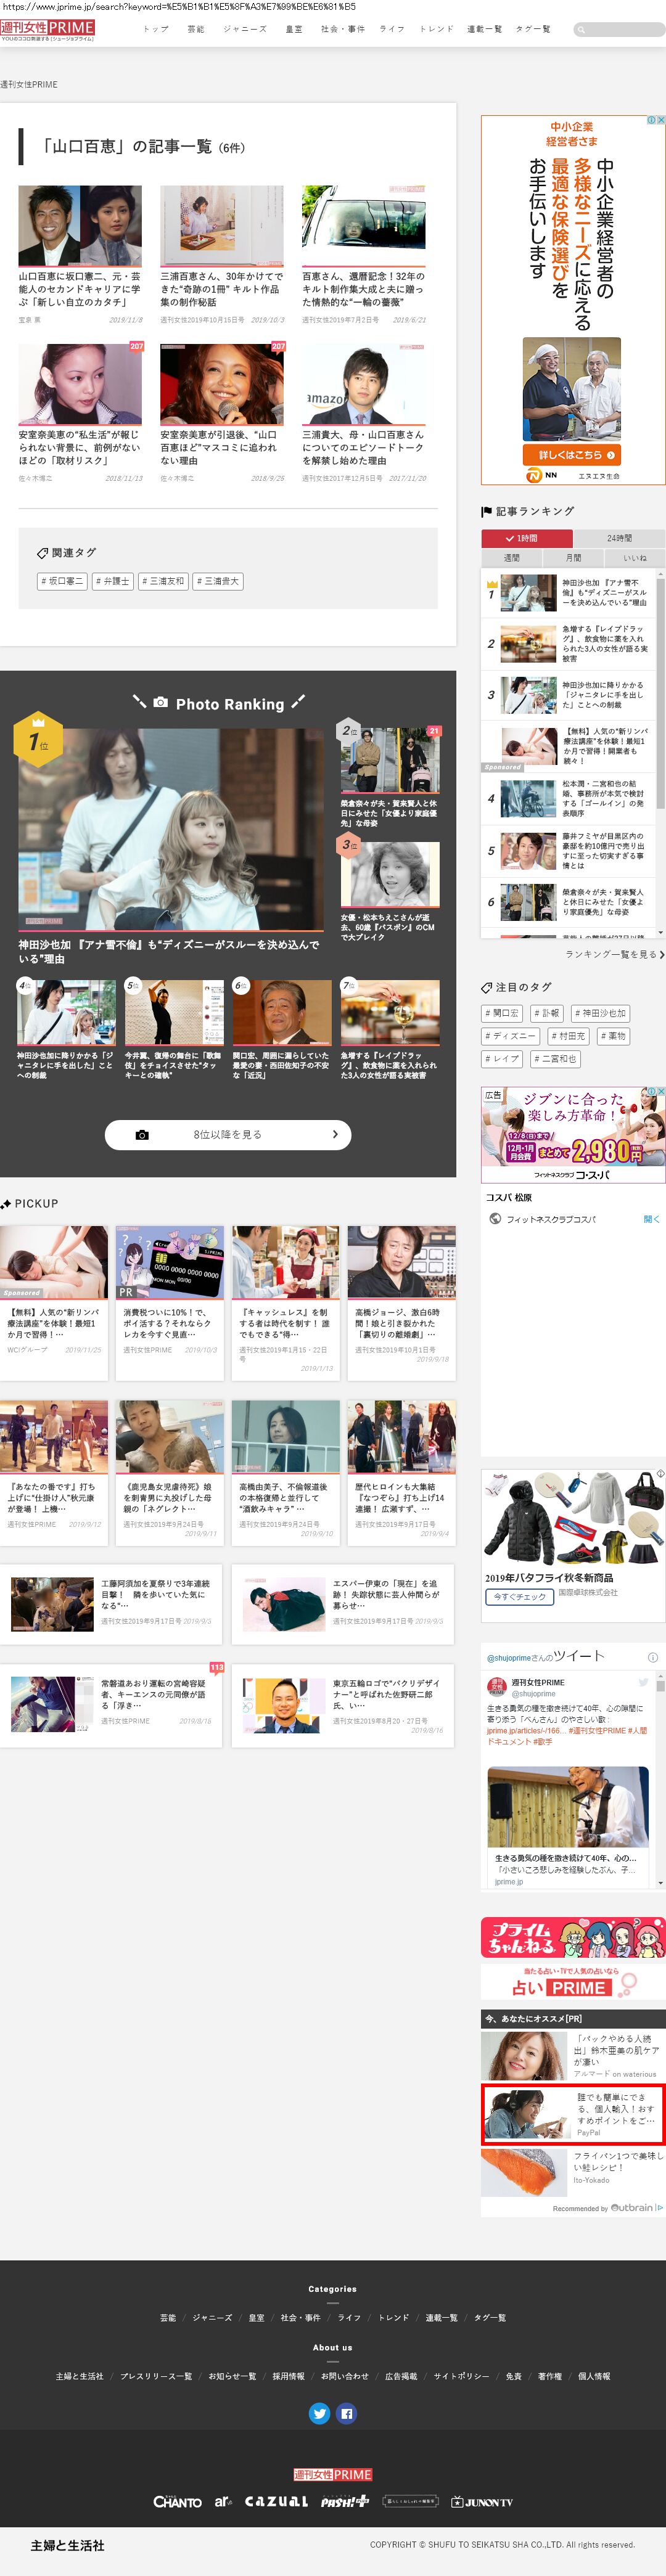Click the Facebook icon in the footer

click(x=346, y=2413)
